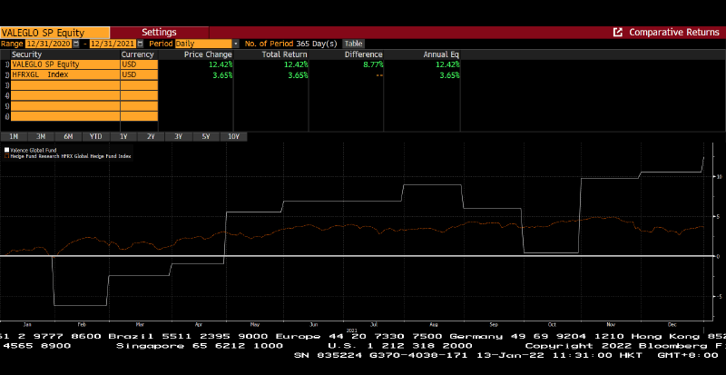Expand the Period dropdown arrow
Viewport: 726px width, 375px height.
[236, 44]
